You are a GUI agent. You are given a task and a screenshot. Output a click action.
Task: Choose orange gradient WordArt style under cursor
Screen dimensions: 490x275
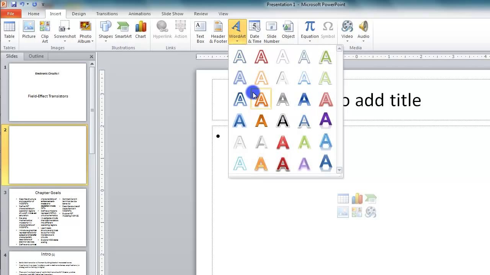(261, 99)
